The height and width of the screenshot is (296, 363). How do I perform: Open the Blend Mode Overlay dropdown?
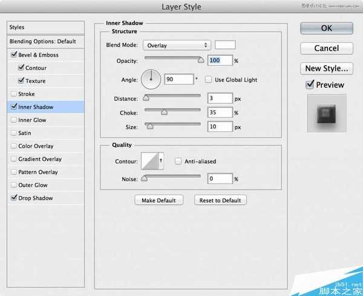coord(176,45)
